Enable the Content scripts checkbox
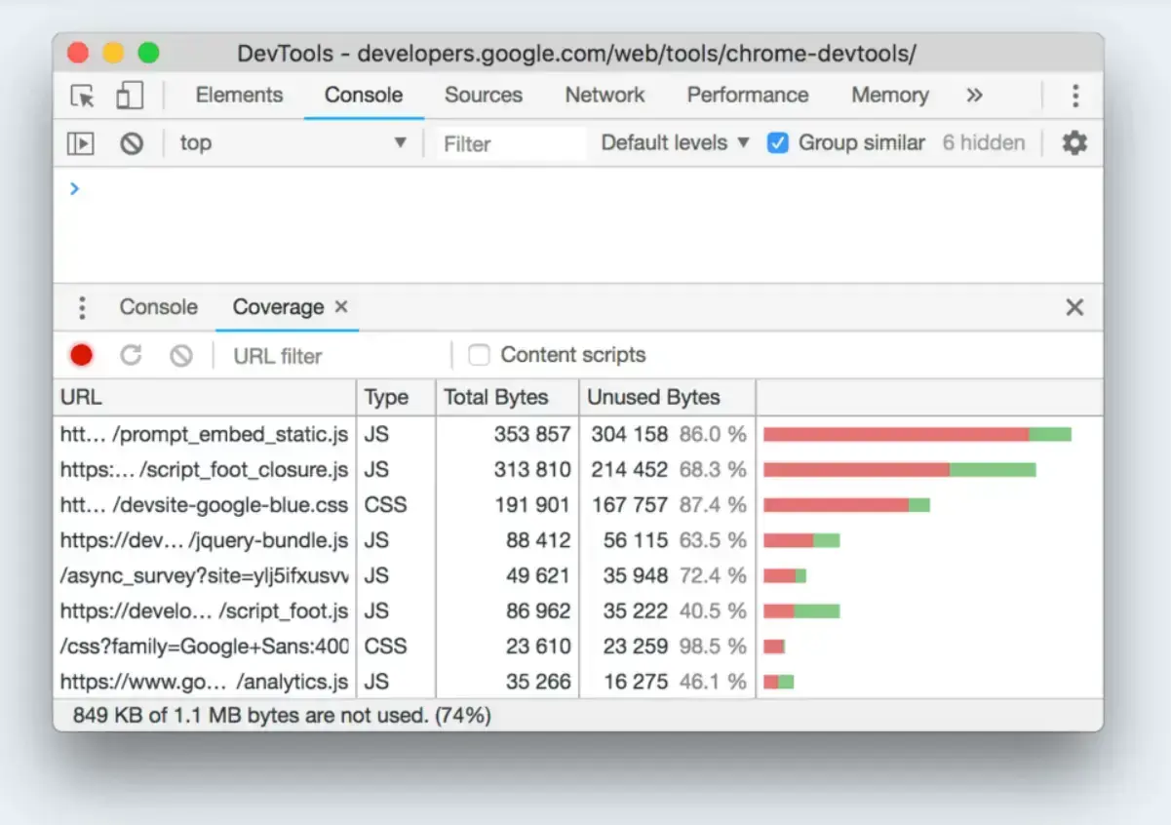The width and height of the screenshot is (1171, 825). click(x=478, y=355)
